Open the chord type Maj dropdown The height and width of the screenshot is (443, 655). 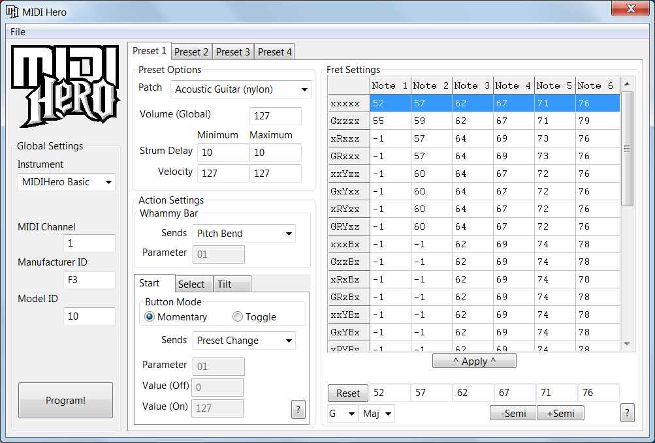[x=377, y=414]
